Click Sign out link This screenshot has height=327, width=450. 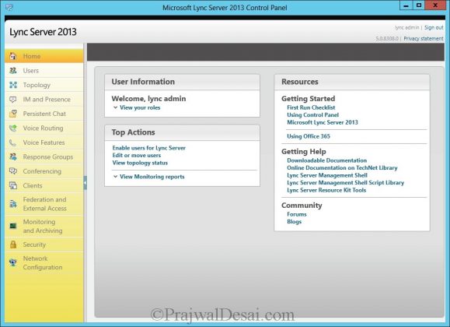(434, 27)
